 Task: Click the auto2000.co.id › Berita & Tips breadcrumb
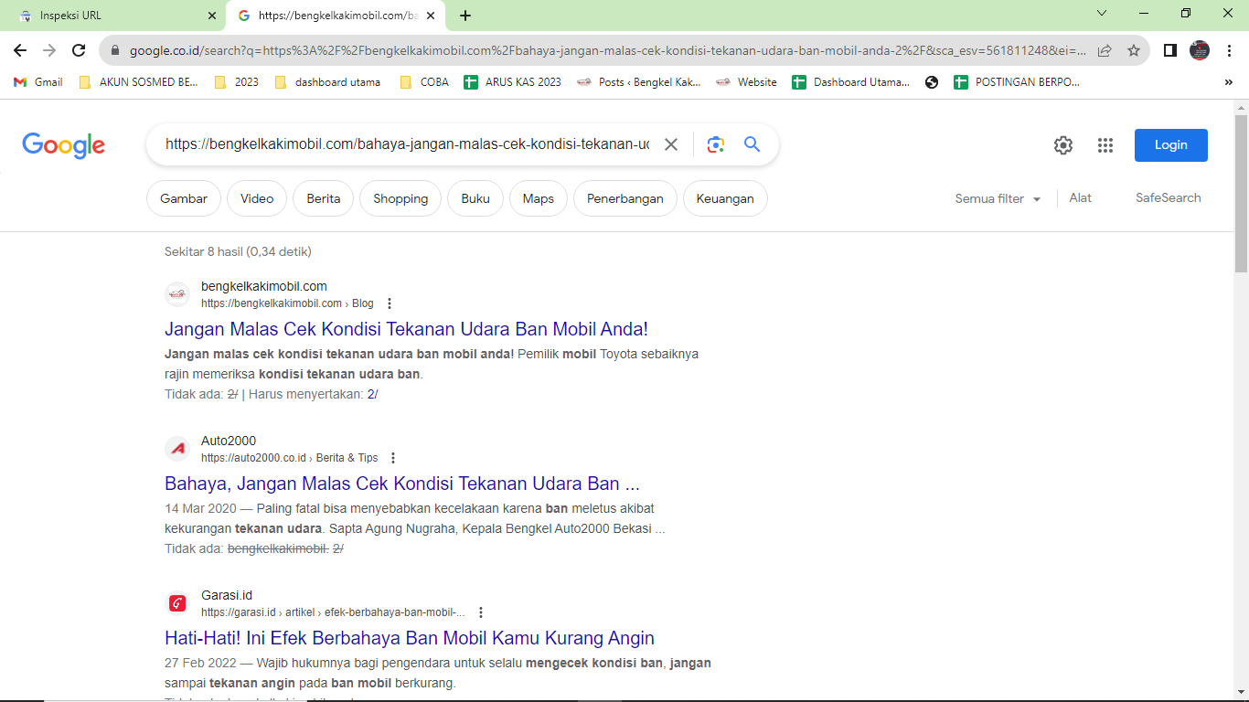(x=289, y=458)
